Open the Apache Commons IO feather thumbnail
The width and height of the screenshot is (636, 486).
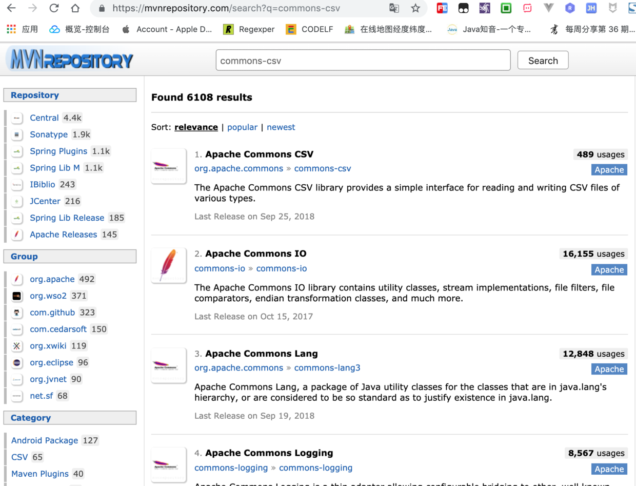[x=169, y=265]
